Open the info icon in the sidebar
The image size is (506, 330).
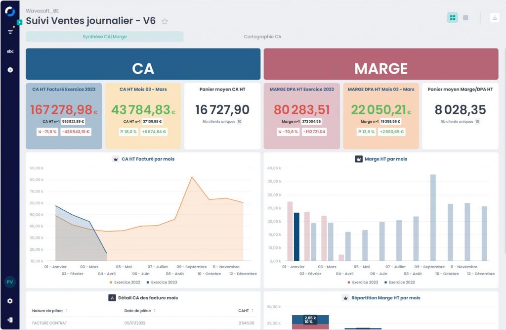tap(10, 70)
